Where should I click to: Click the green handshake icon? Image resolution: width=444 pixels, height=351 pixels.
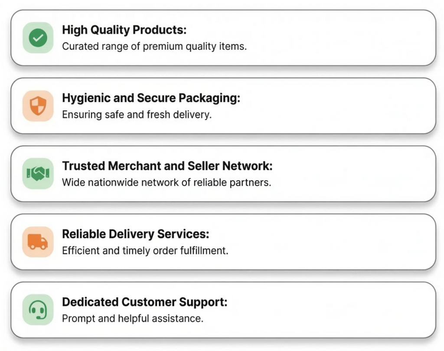point(38,174)
